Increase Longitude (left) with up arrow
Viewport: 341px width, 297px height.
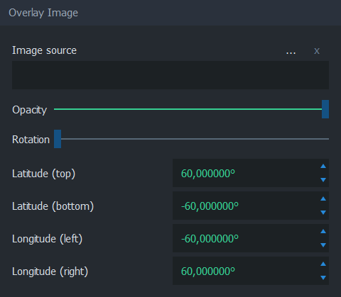coord(323,232)
